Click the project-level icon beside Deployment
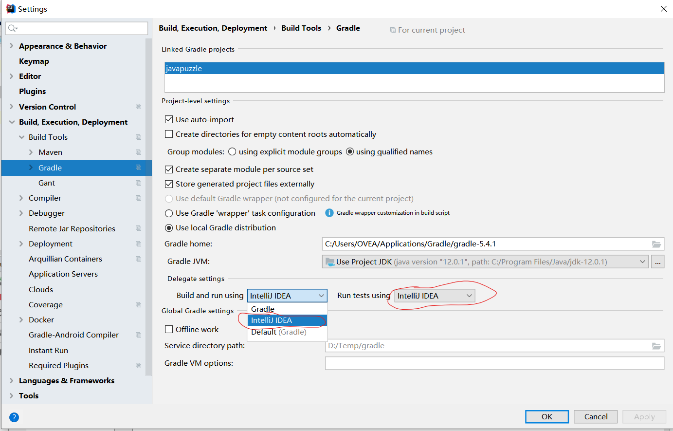673x431 pixels. (x=139, y=244)
